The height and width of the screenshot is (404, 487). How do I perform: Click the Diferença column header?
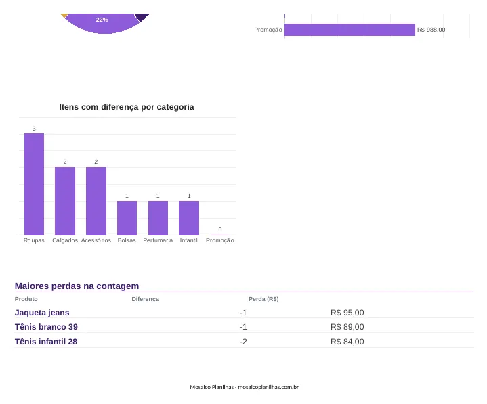pos(146,299)
